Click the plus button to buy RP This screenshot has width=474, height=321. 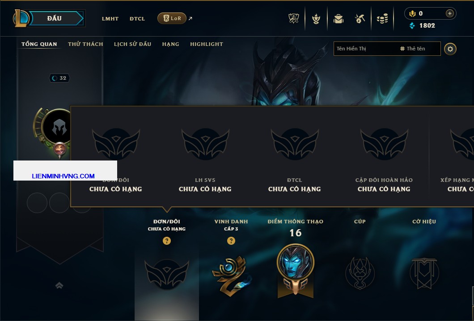pos(450,13)
